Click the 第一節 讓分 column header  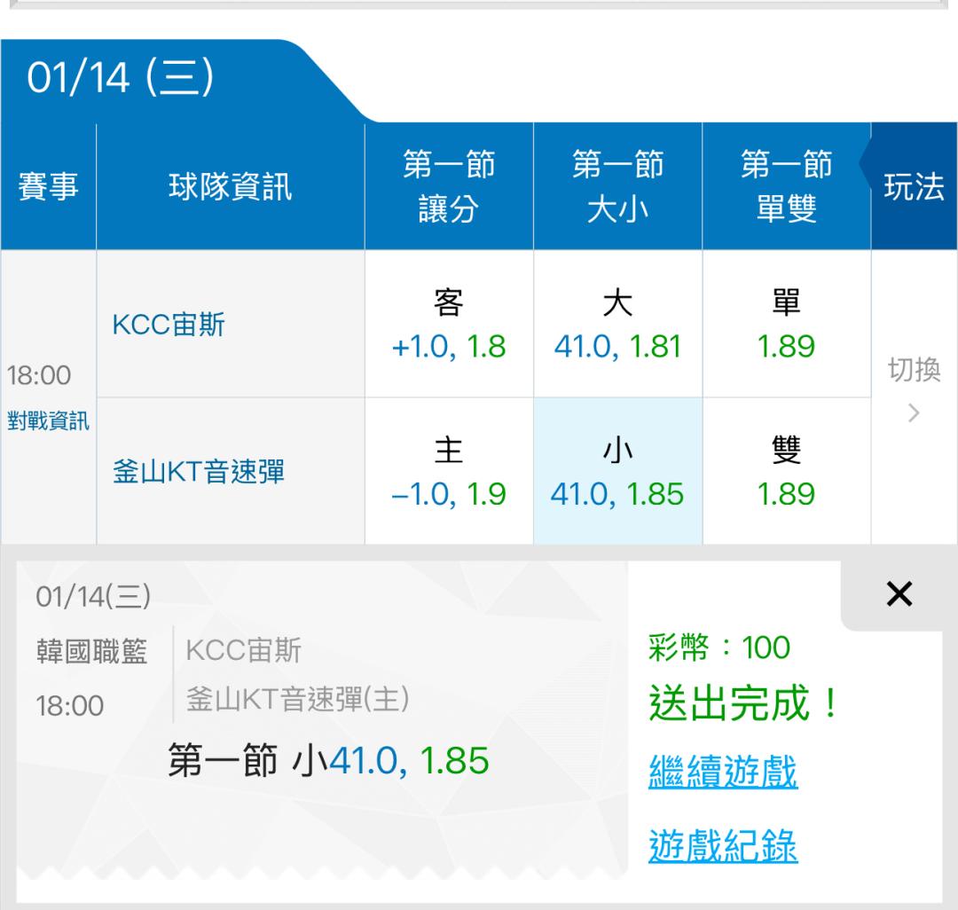(449, 186)
